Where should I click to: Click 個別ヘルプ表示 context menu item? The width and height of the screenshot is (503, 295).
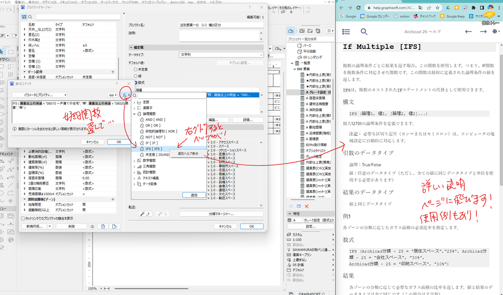coord(188,154)
